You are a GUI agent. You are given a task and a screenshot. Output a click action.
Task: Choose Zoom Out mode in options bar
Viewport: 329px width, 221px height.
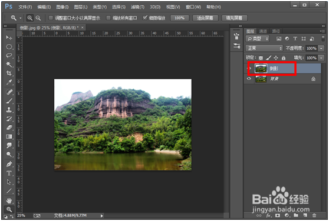coord(38,18)
